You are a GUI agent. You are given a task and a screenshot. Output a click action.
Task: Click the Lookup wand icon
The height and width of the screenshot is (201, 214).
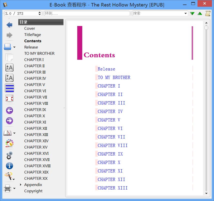click(x=8, y=176)
